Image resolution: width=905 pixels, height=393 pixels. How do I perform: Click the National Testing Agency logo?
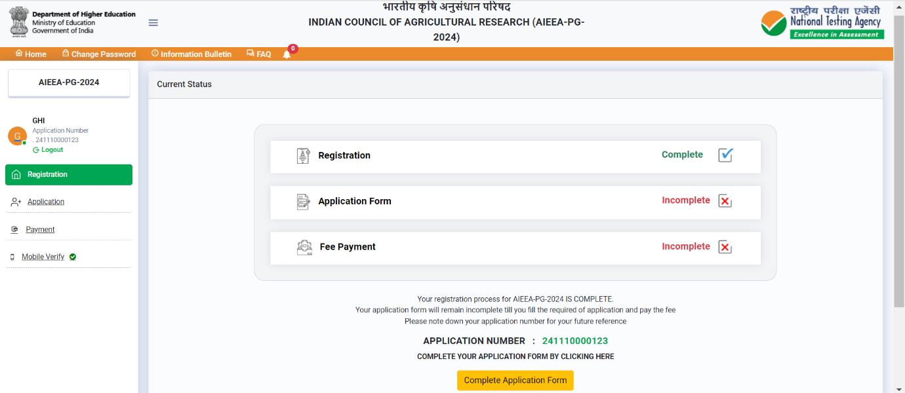coord(822,23)
